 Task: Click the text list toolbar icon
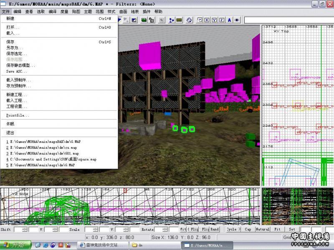click(162, 20)
